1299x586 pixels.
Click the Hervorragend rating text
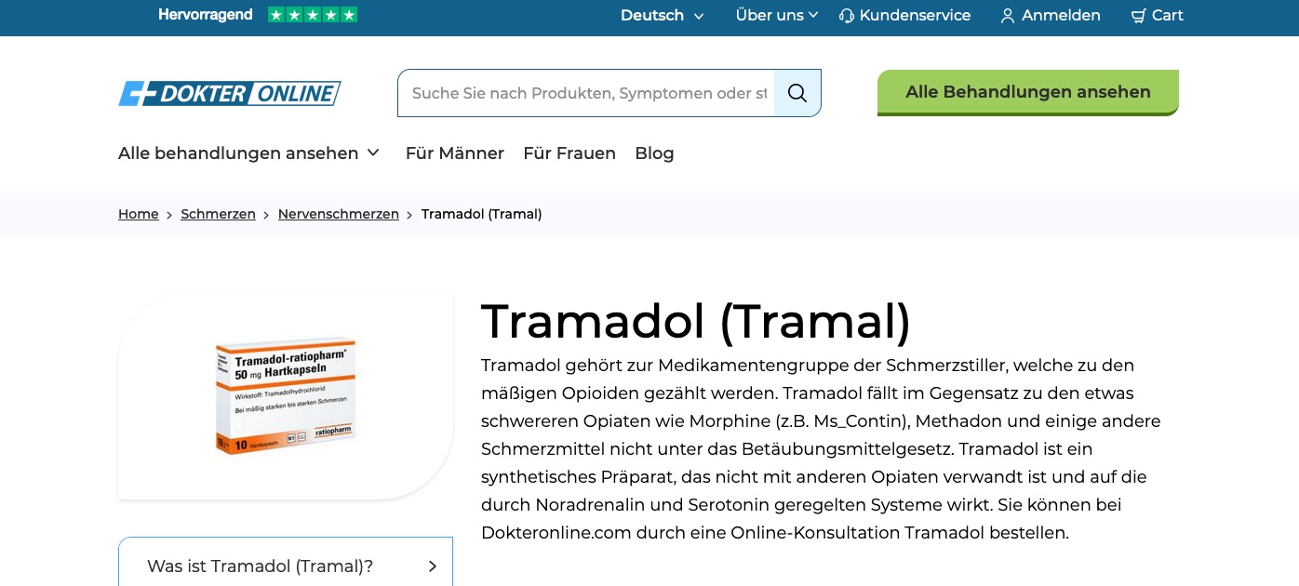click(x=206, y=15)
